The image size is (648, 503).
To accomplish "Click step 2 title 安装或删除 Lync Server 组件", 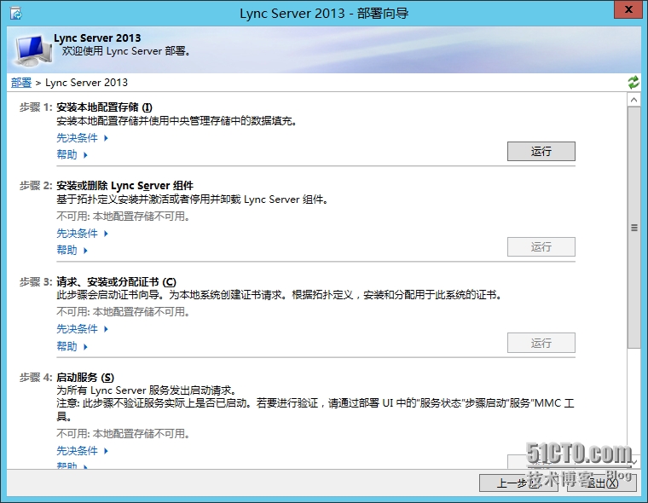I will click(x=124, y=186).
